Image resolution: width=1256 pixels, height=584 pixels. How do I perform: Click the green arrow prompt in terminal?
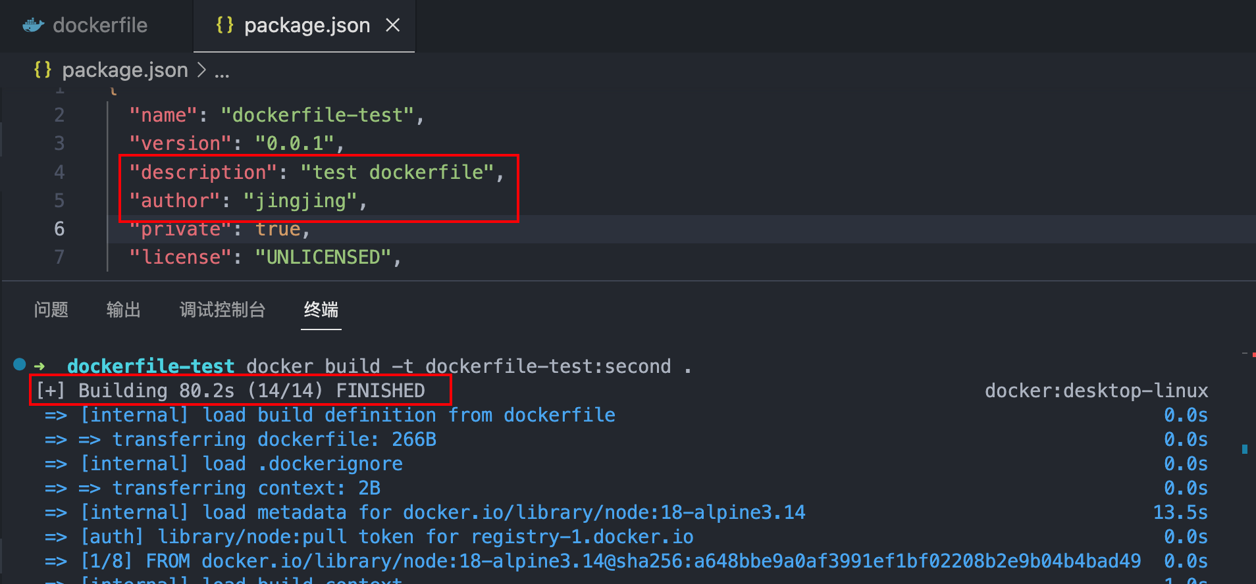click(40, 366)
